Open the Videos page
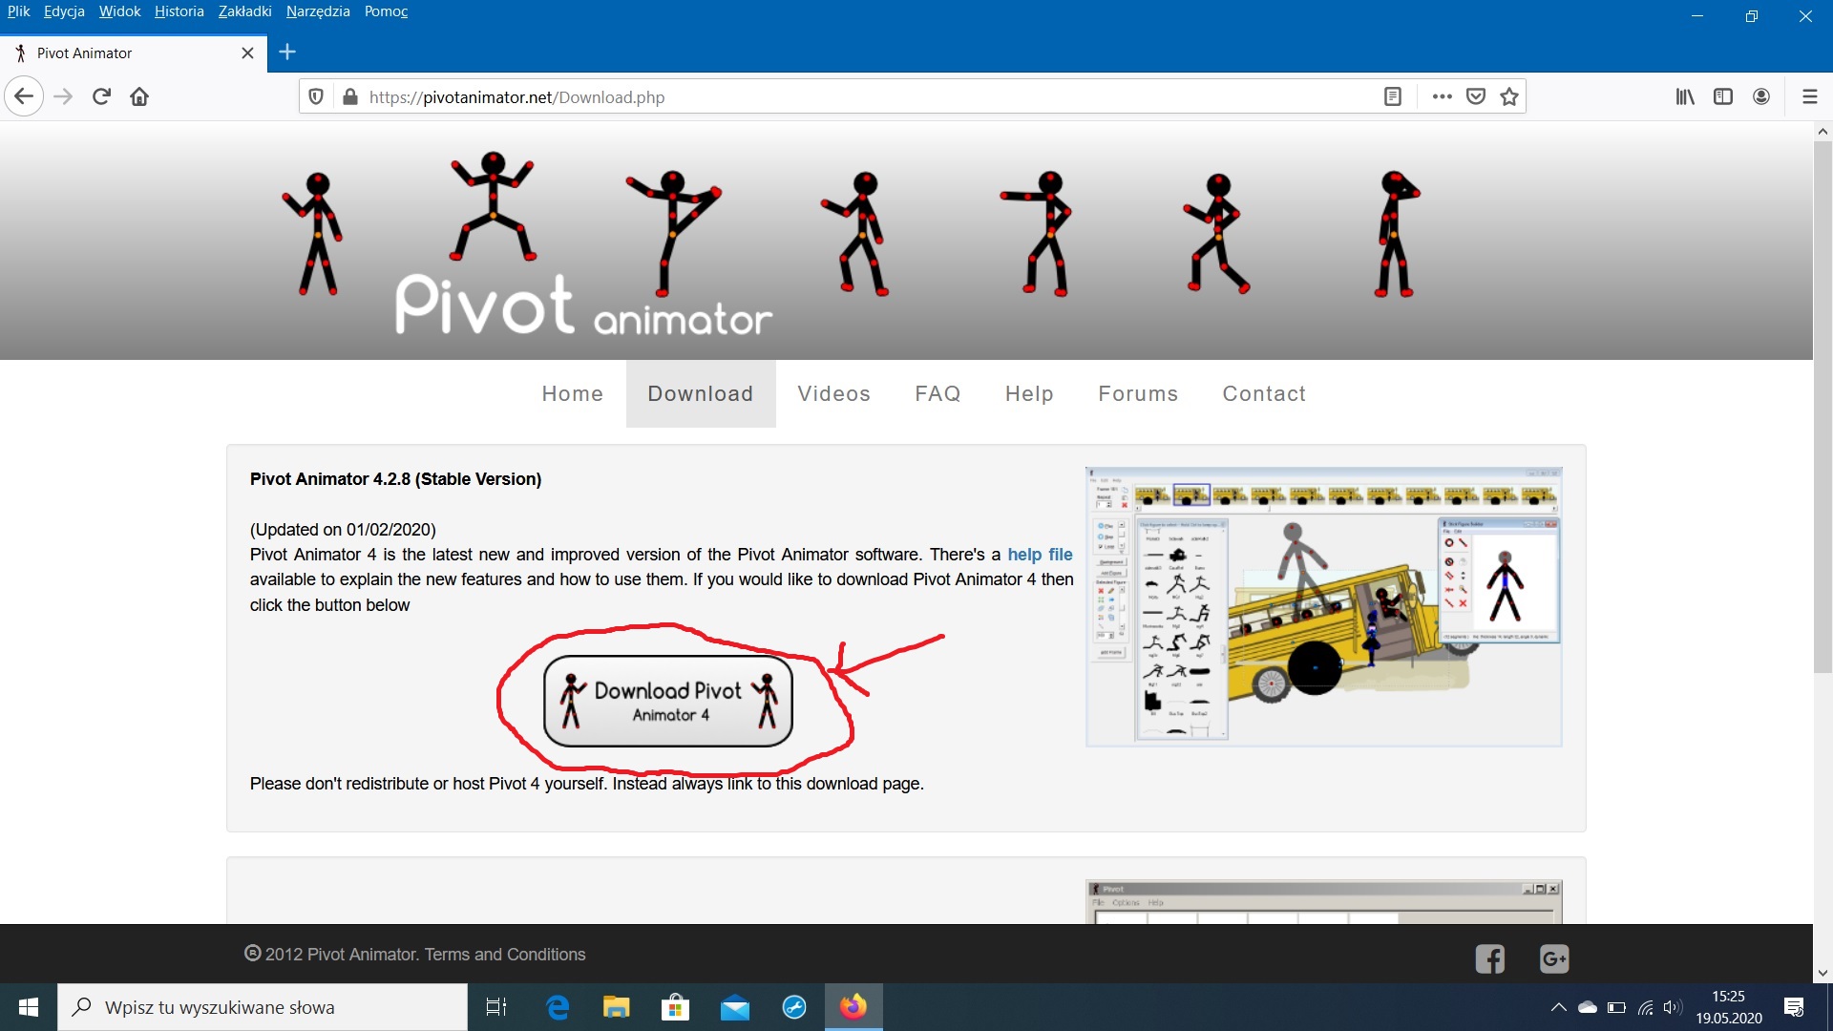The height and width of the screenshot is (1031, 1833). (x=833, y=393)
